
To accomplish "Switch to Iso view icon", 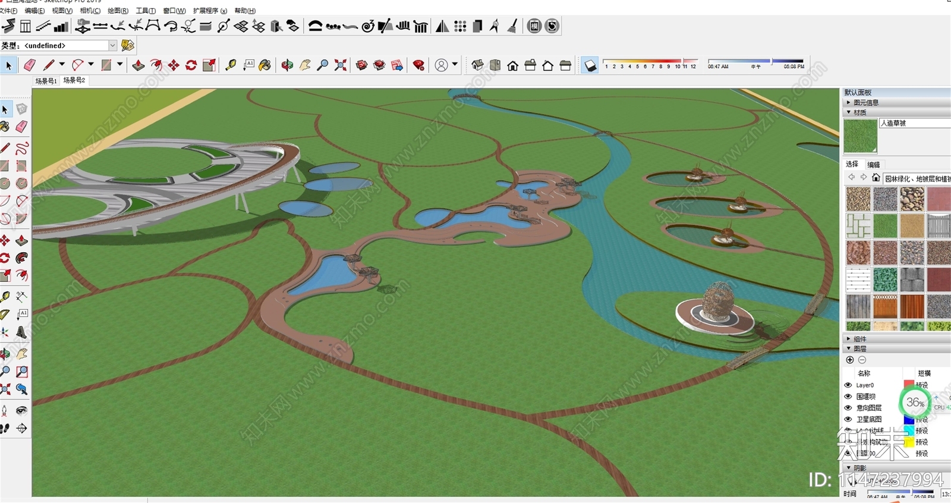I will pyautogui.click(x=477, y=65).
